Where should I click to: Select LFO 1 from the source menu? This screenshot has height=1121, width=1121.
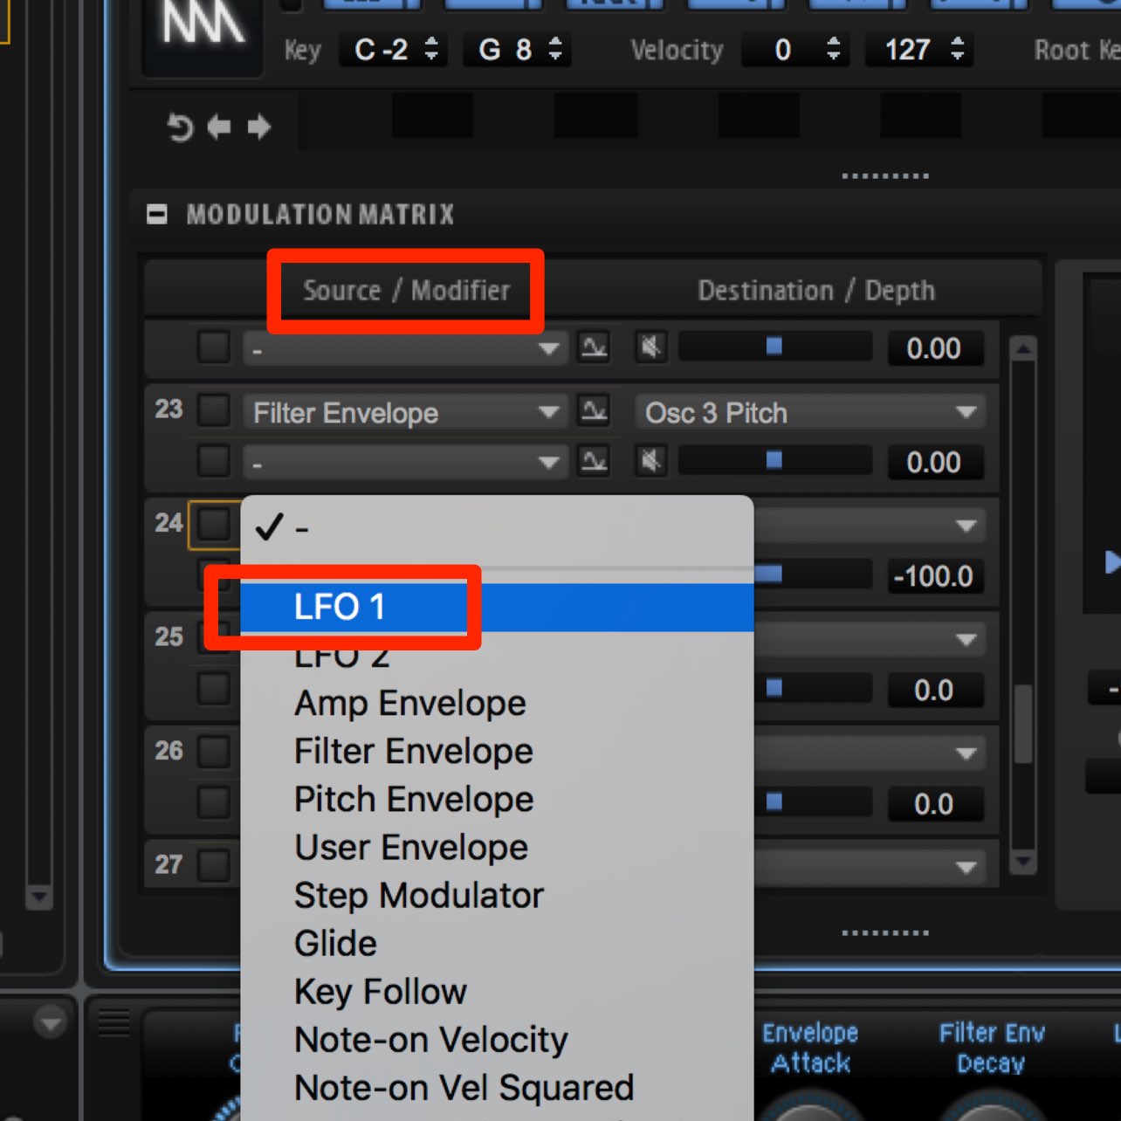coord(497,607)
